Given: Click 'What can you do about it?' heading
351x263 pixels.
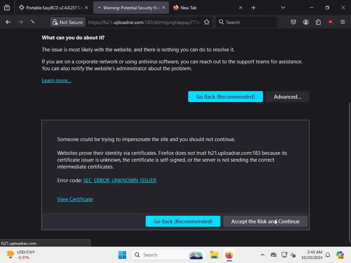Looking at the screenshot, I should [x=73, y=38].
